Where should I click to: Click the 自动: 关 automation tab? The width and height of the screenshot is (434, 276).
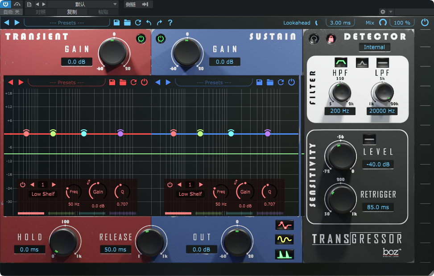(11, 12)
